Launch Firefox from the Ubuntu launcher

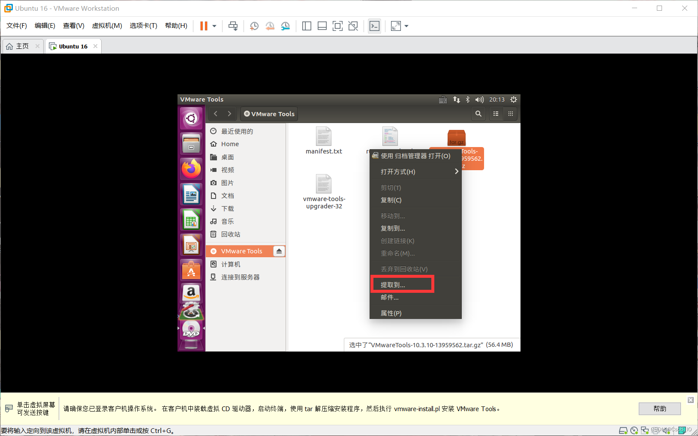(x=191, y=169)
